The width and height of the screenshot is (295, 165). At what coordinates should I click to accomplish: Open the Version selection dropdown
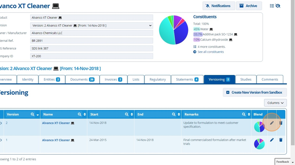92,25
